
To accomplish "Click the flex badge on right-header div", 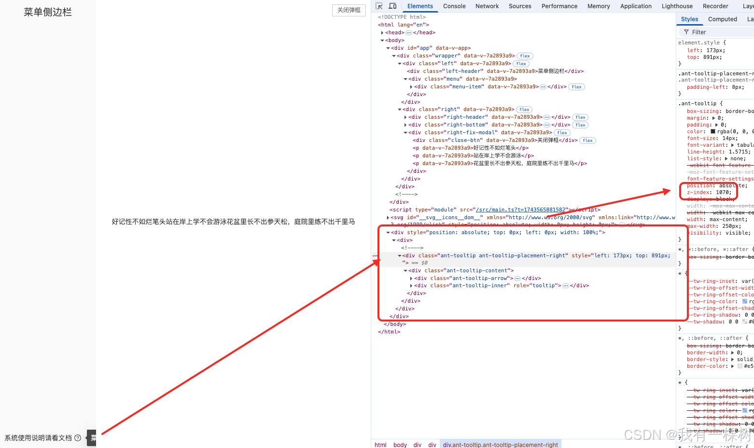I will 581,117.
